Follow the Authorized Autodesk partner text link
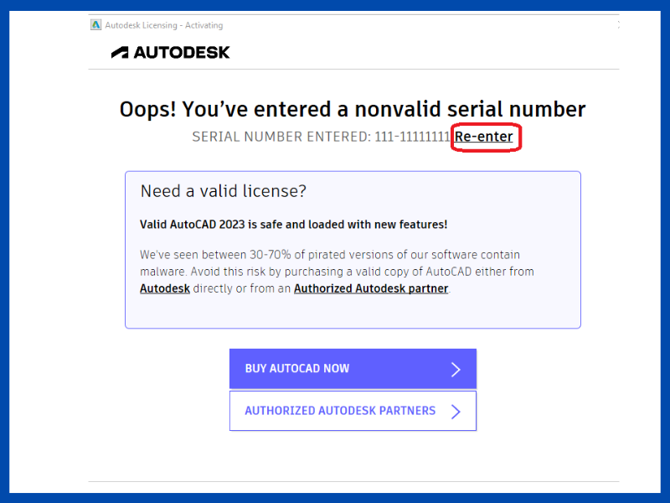This screenshot has width=670, height=503. pyautogui.click(x=371, y=289)
